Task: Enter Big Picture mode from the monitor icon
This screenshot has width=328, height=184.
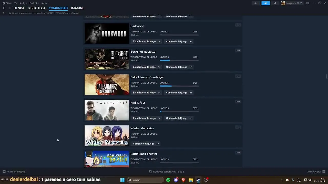Action: [308, 3]
